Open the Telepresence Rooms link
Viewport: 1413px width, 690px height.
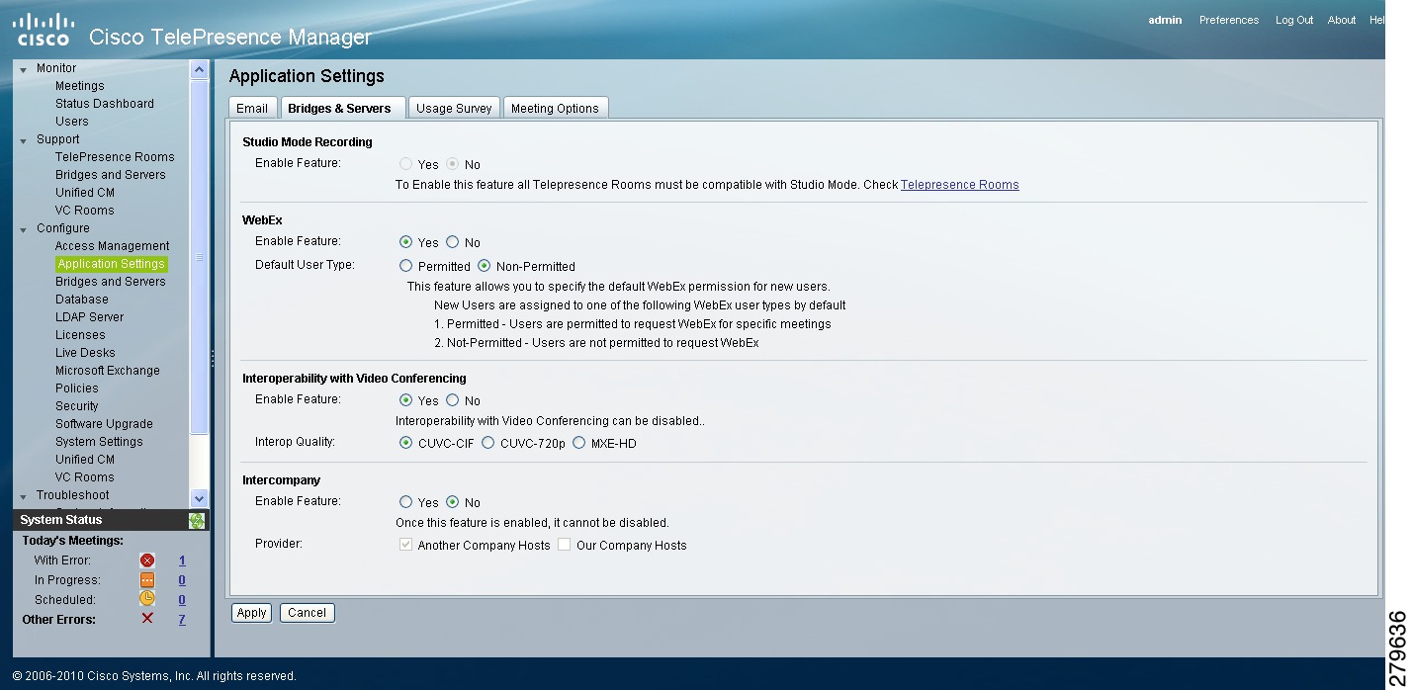coord(959,185)
